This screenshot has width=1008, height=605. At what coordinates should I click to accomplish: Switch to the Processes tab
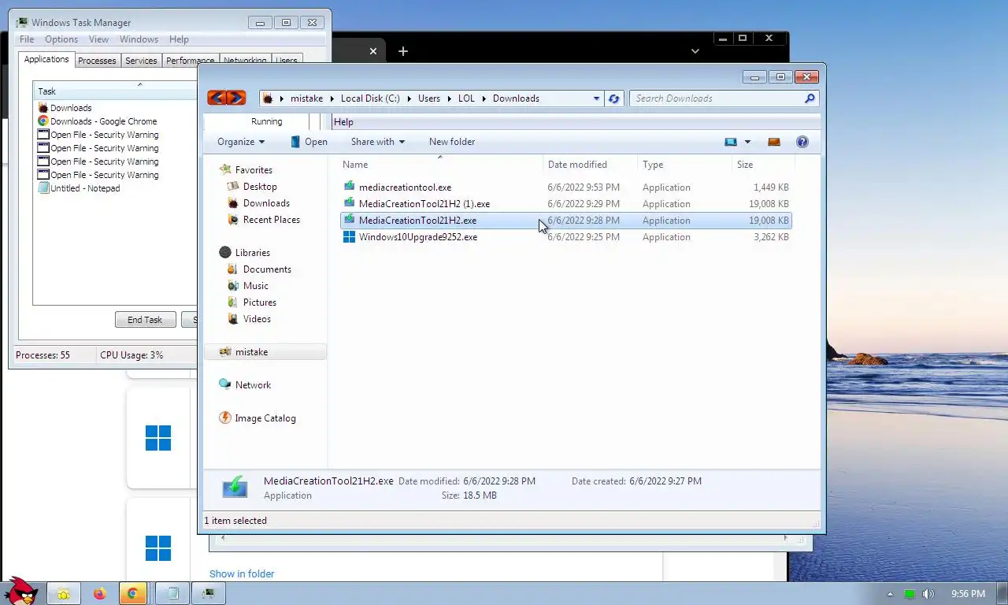(x=97, y=61)
